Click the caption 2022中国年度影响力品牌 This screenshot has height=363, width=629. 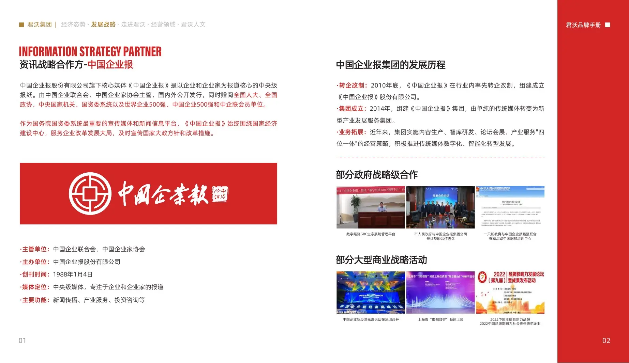pos(510,320)
